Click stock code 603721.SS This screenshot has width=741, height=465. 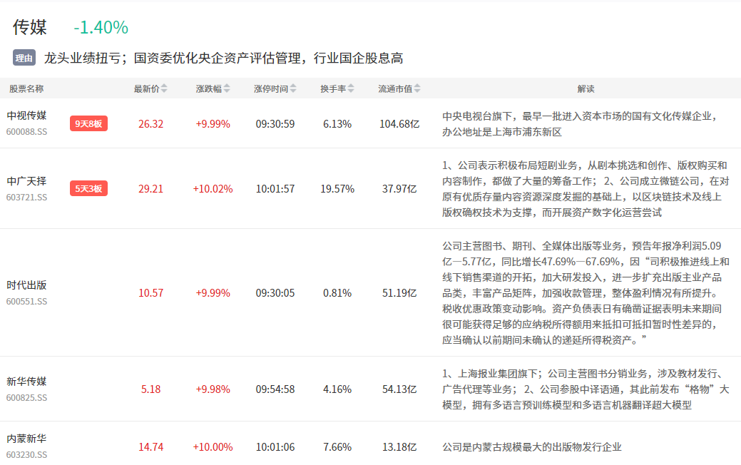tap(27, 197)
